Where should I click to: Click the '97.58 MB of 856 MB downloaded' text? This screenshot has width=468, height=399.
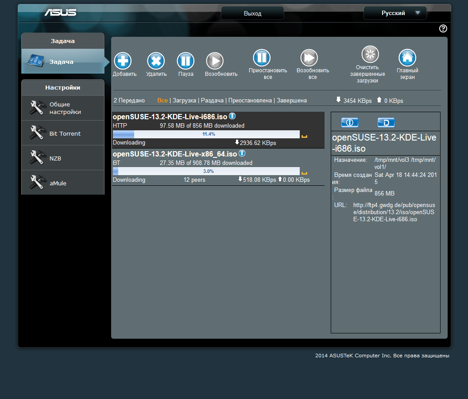tap(202, 125)
